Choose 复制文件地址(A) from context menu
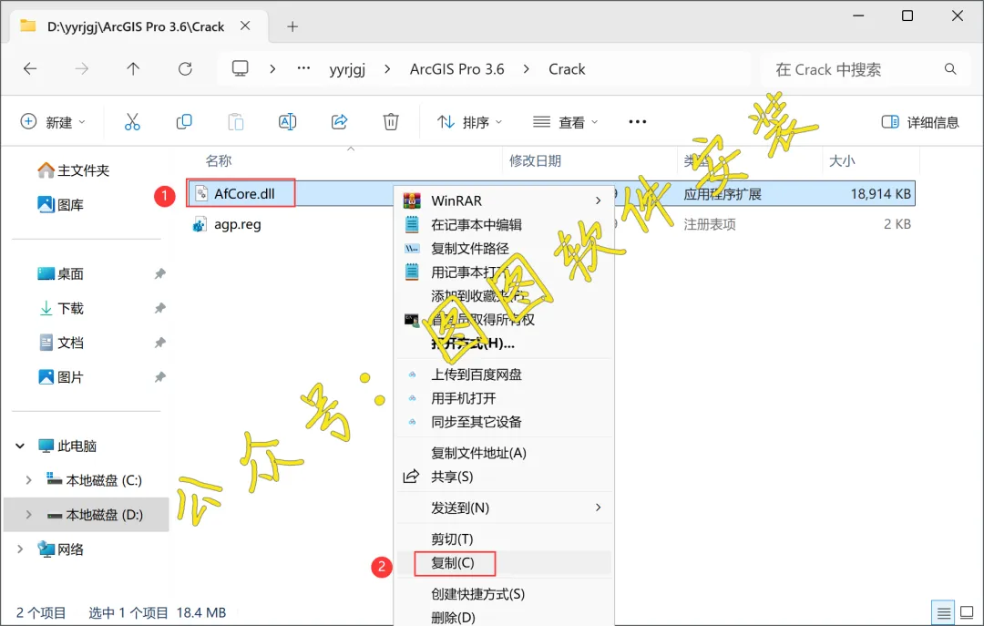Image resolution: width=984 pixels, height=626 pixels. pos(504,453)
